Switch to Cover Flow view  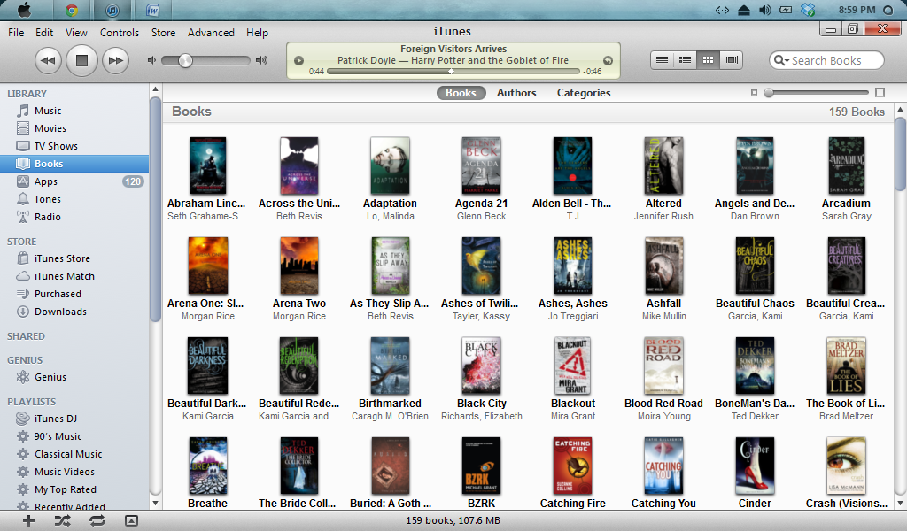[x=731, y=60]
